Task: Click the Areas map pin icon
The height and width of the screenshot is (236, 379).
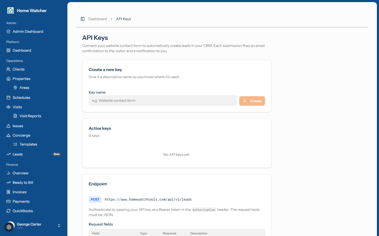Action: tap(15, 88)
